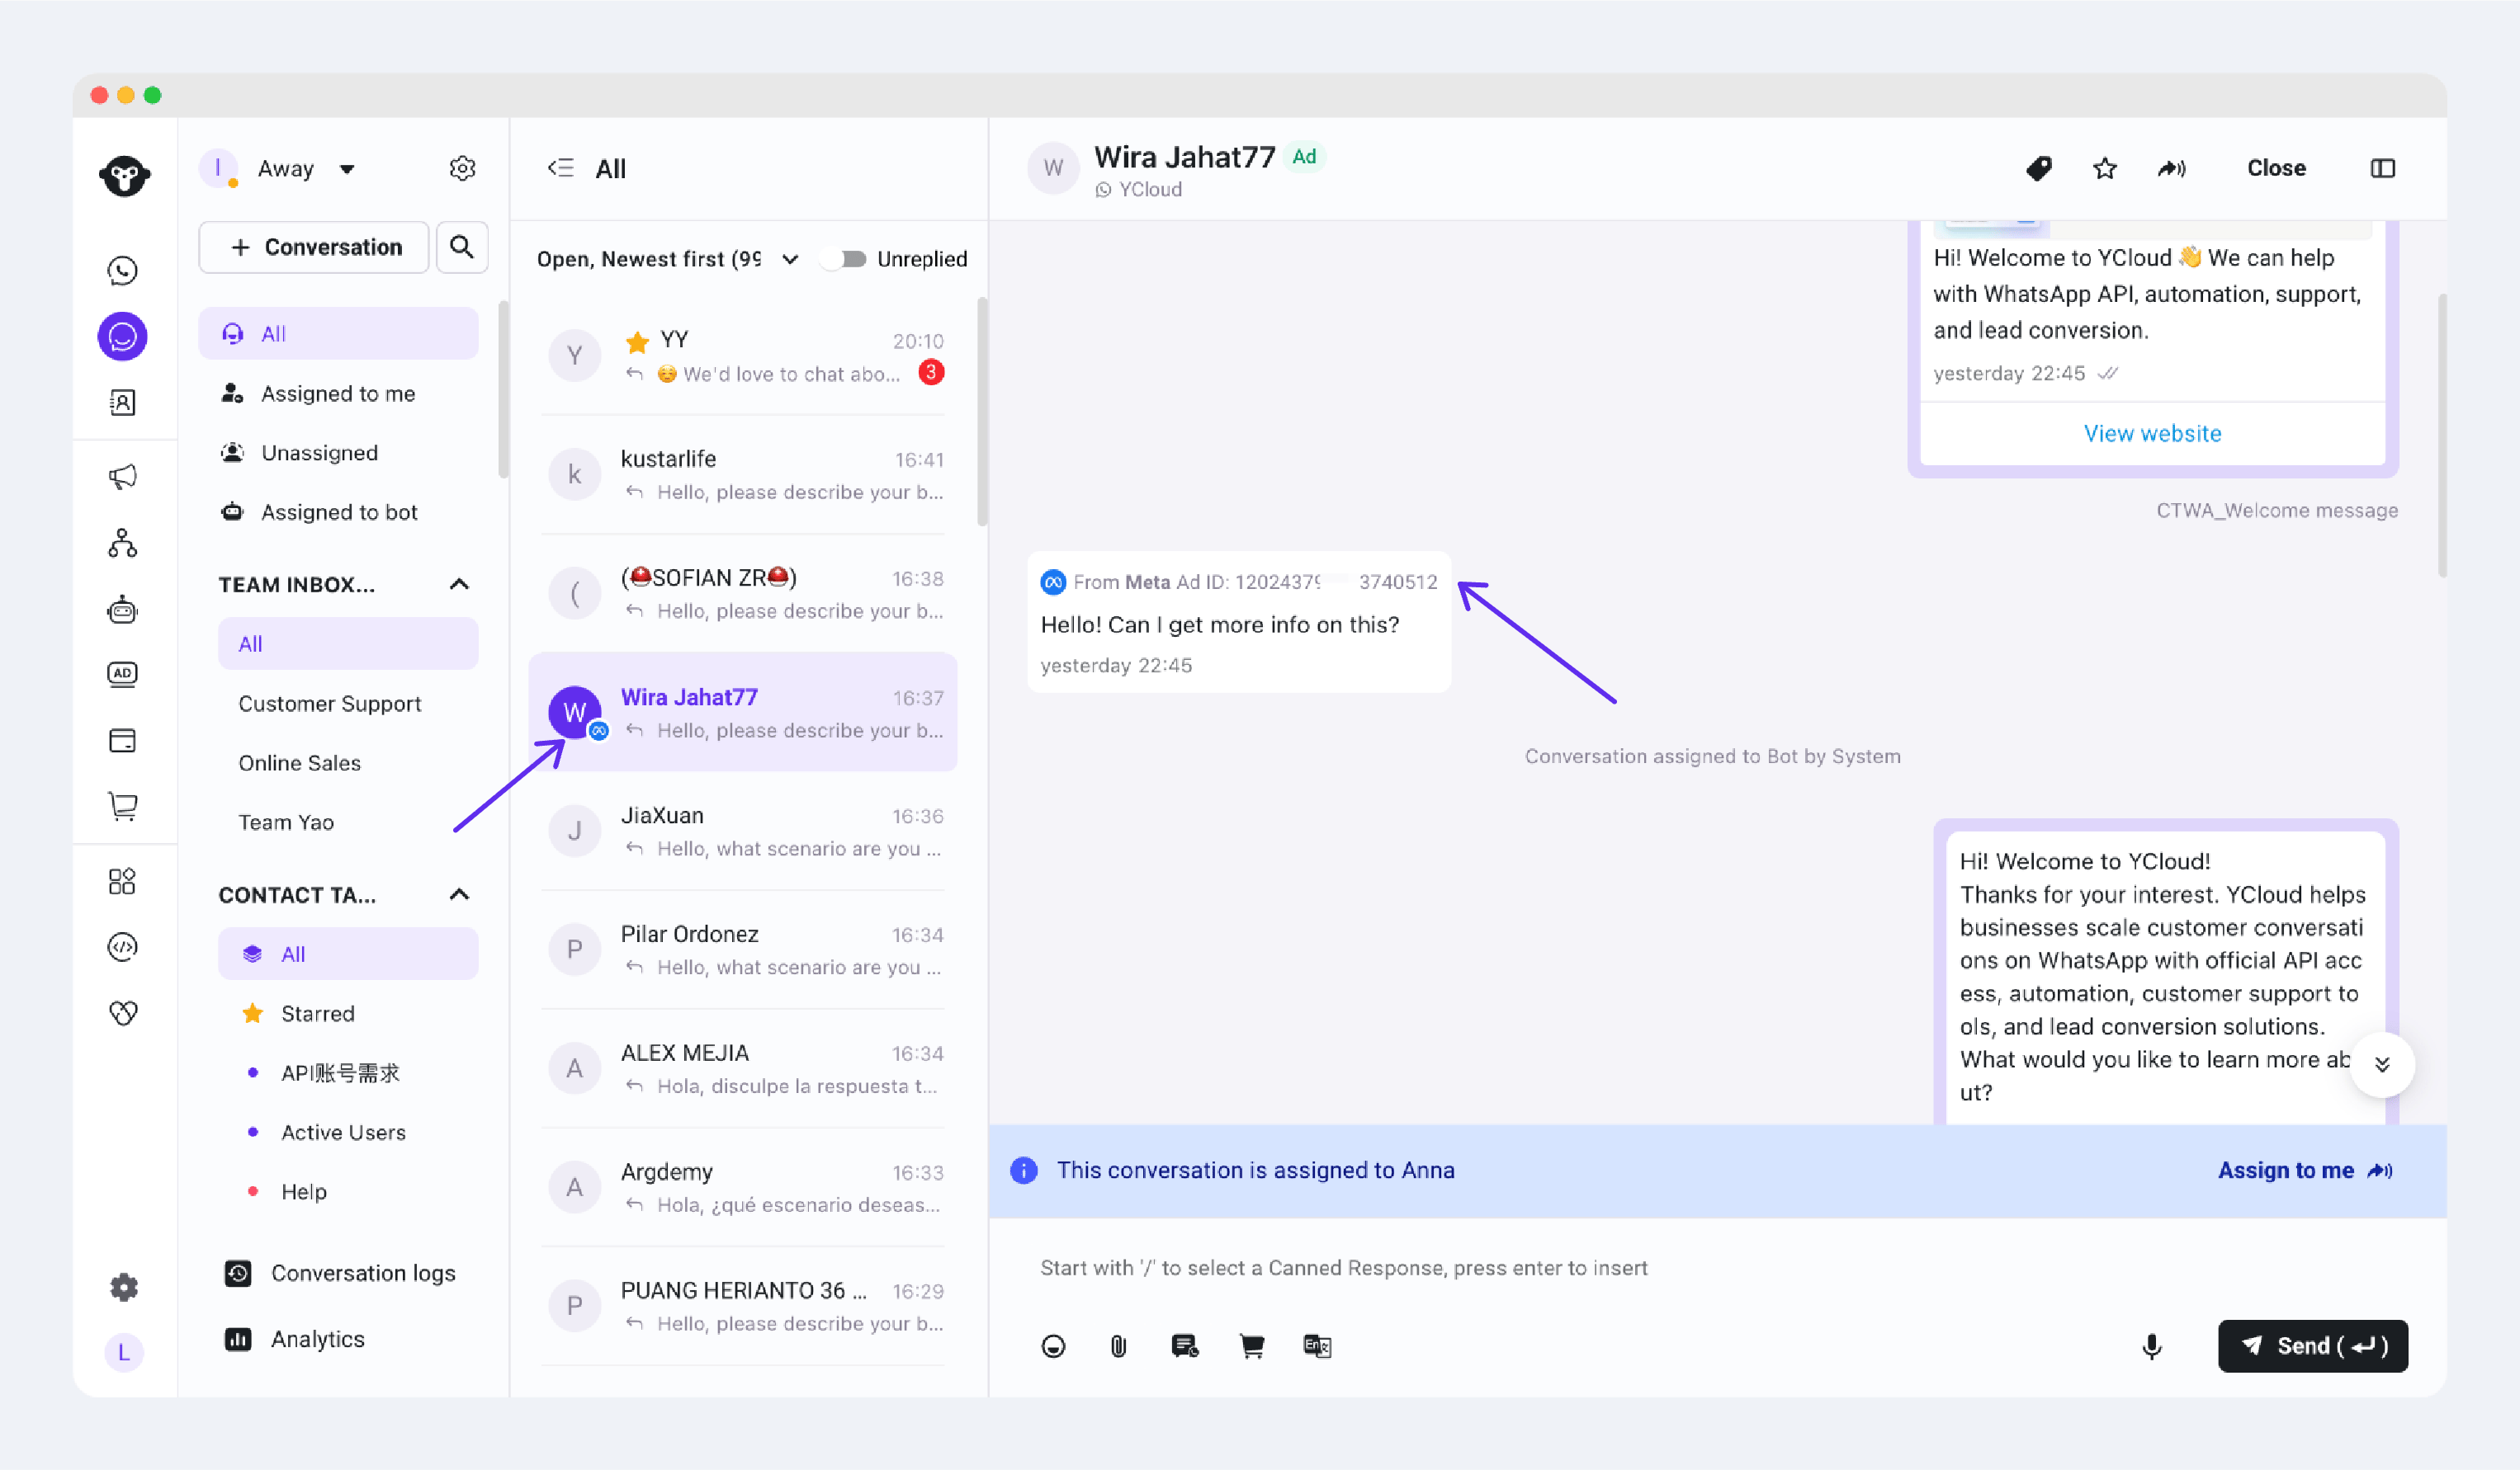2520x1470 pixels.
Task: Open canned responses icon in composer
Action: [x=1185, y=1345]
